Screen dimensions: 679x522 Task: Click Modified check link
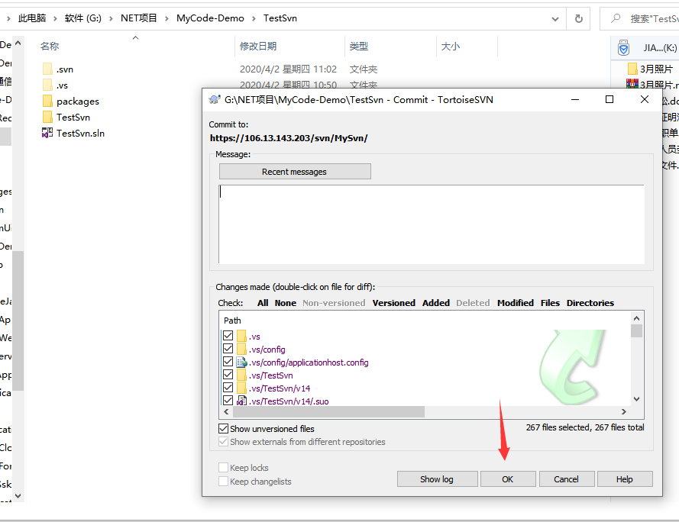[516, 303]
